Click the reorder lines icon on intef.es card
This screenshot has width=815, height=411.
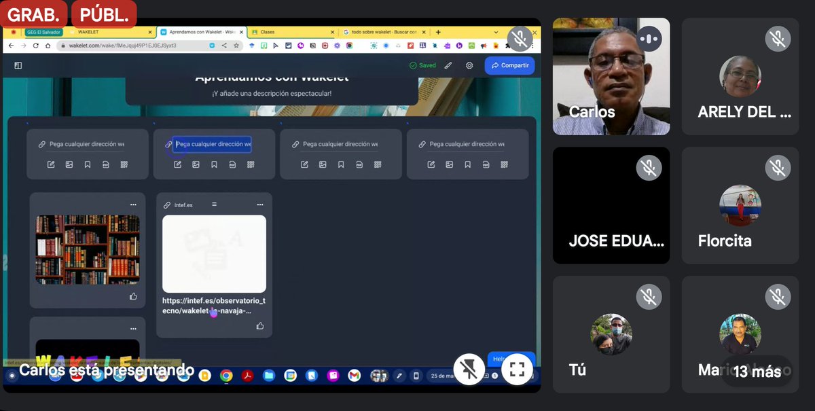(x=215, y=204)
